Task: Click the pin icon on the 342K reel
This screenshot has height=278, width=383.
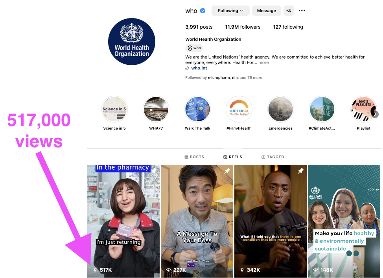Action: [x=300, y=171]
